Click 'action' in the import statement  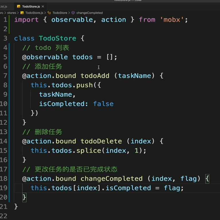114,20
